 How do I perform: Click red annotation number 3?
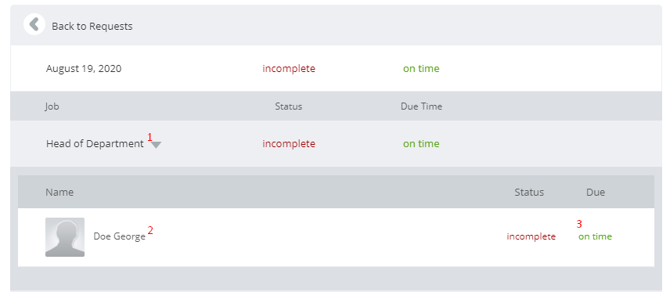click(x=579, y=224)
